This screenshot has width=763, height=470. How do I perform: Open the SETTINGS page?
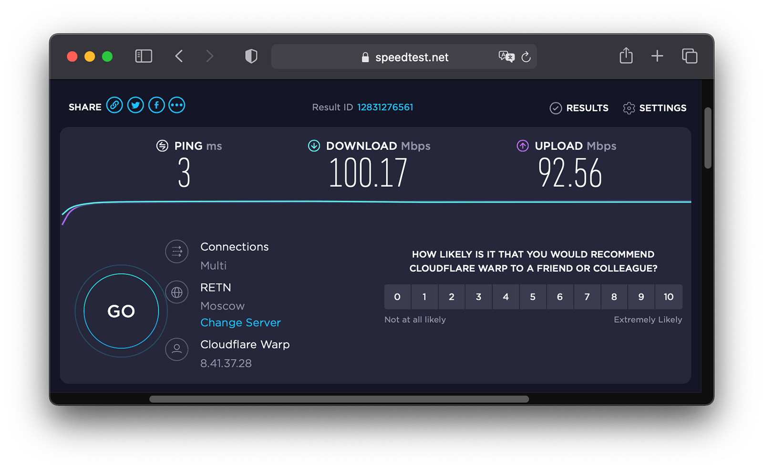[655, 108]
